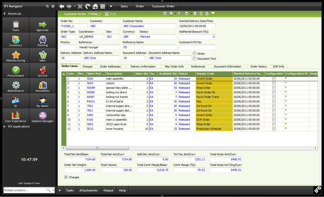Click the Priority input field

pyautogui.click(x=68, y=47)
